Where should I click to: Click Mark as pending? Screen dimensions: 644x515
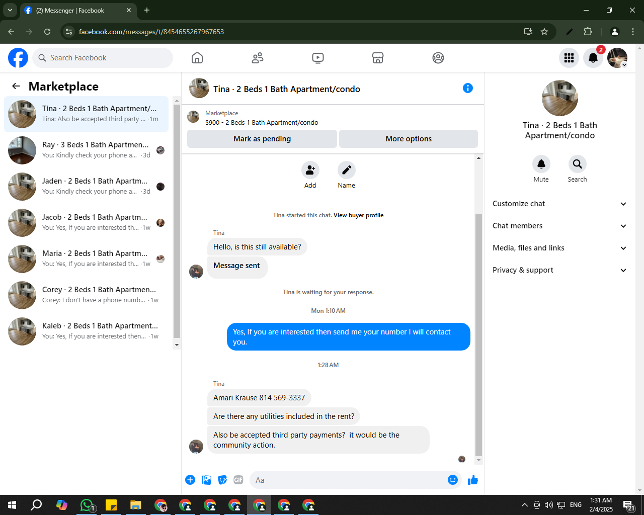click(x=262, y=139)
